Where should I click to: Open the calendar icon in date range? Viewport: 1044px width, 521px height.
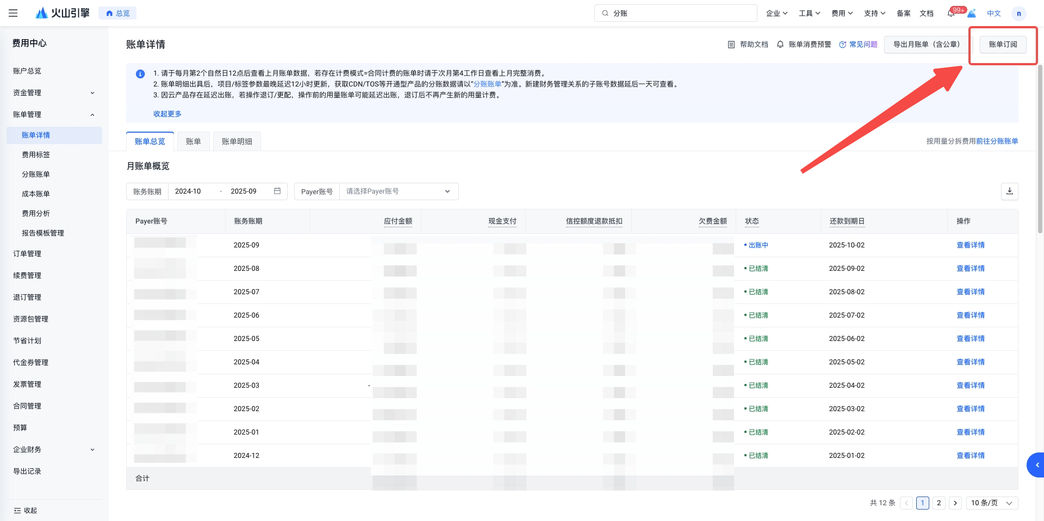click(277, 191)
